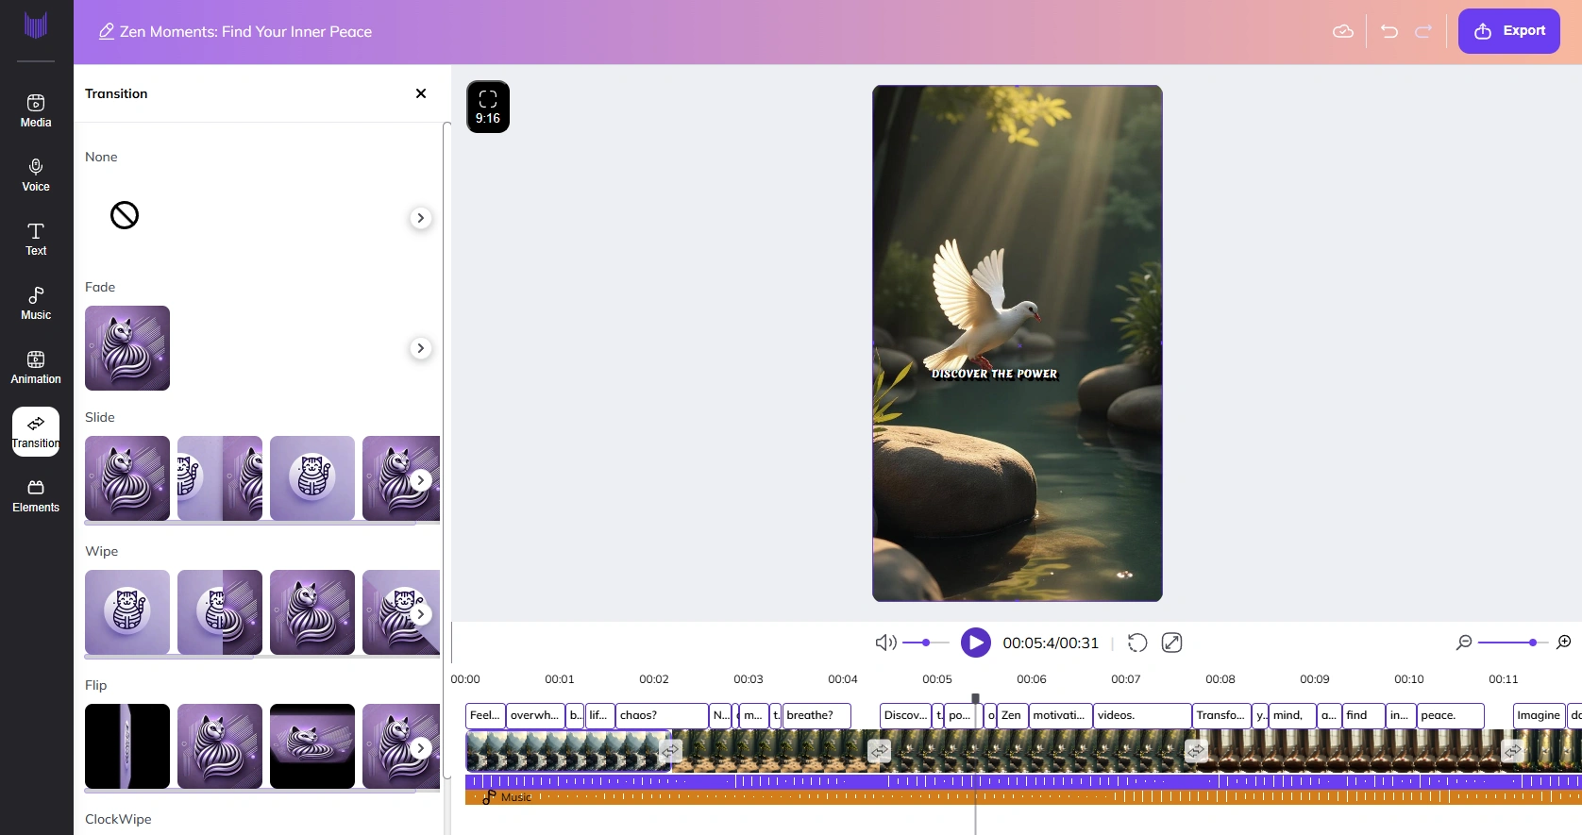Expand the None transition row arrow
The width and height of the screenshot is (1582, 835).
[x=421, y=218]
